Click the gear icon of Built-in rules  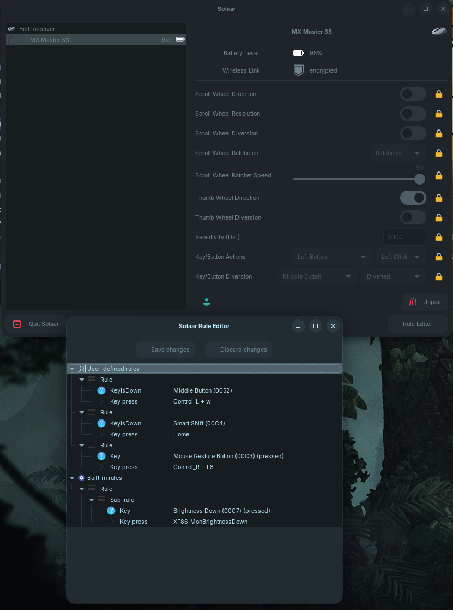(82, 478)
